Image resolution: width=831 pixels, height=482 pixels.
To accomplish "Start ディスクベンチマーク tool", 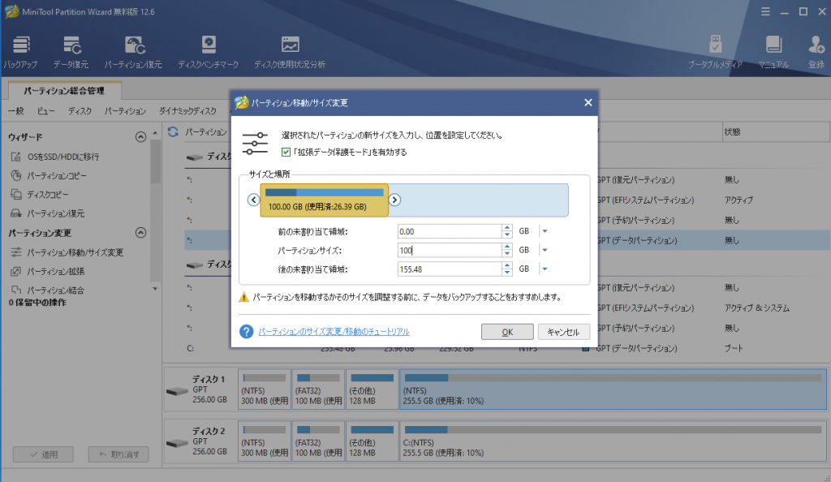I will 209,52.
